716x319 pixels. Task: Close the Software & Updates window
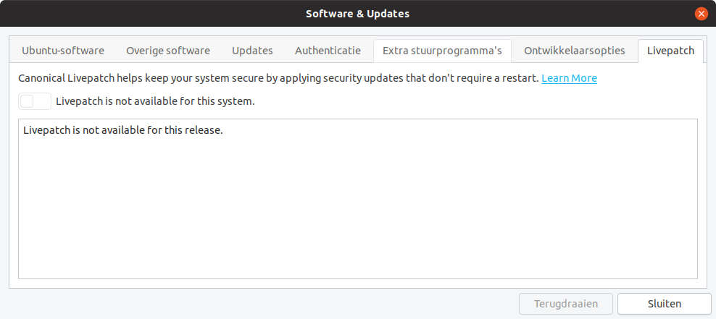pyautogui.click(x=701, y=14)
